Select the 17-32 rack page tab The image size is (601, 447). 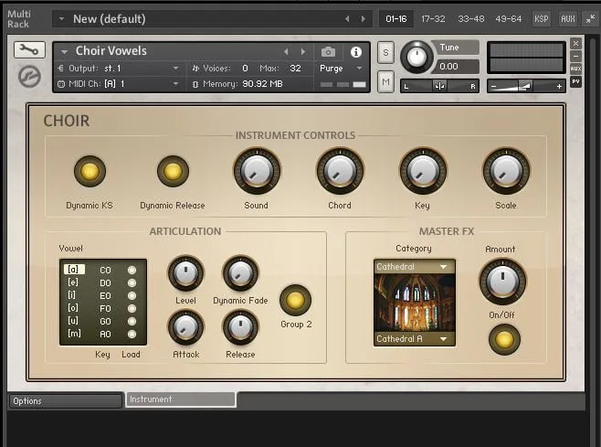coord(433,18)
